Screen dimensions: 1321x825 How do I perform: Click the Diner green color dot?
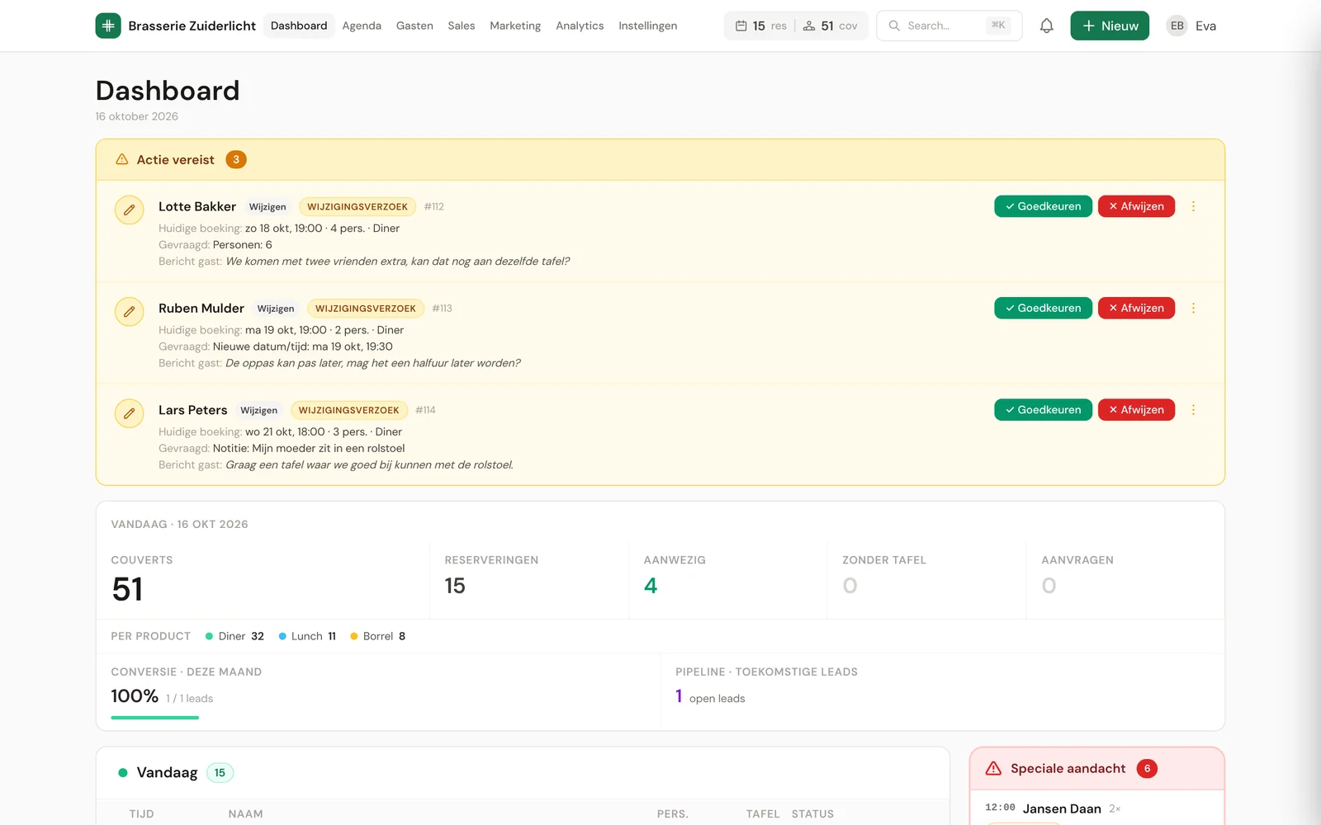(x=209, y=636)
